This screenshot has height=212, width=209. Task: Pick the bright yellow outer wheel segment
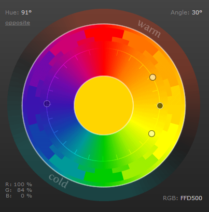coord(167,141)
